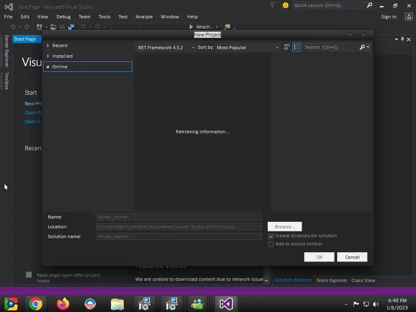Show hidden tray icons arrow
Viewport: 416px width, 312px height.
coord(346,304)
